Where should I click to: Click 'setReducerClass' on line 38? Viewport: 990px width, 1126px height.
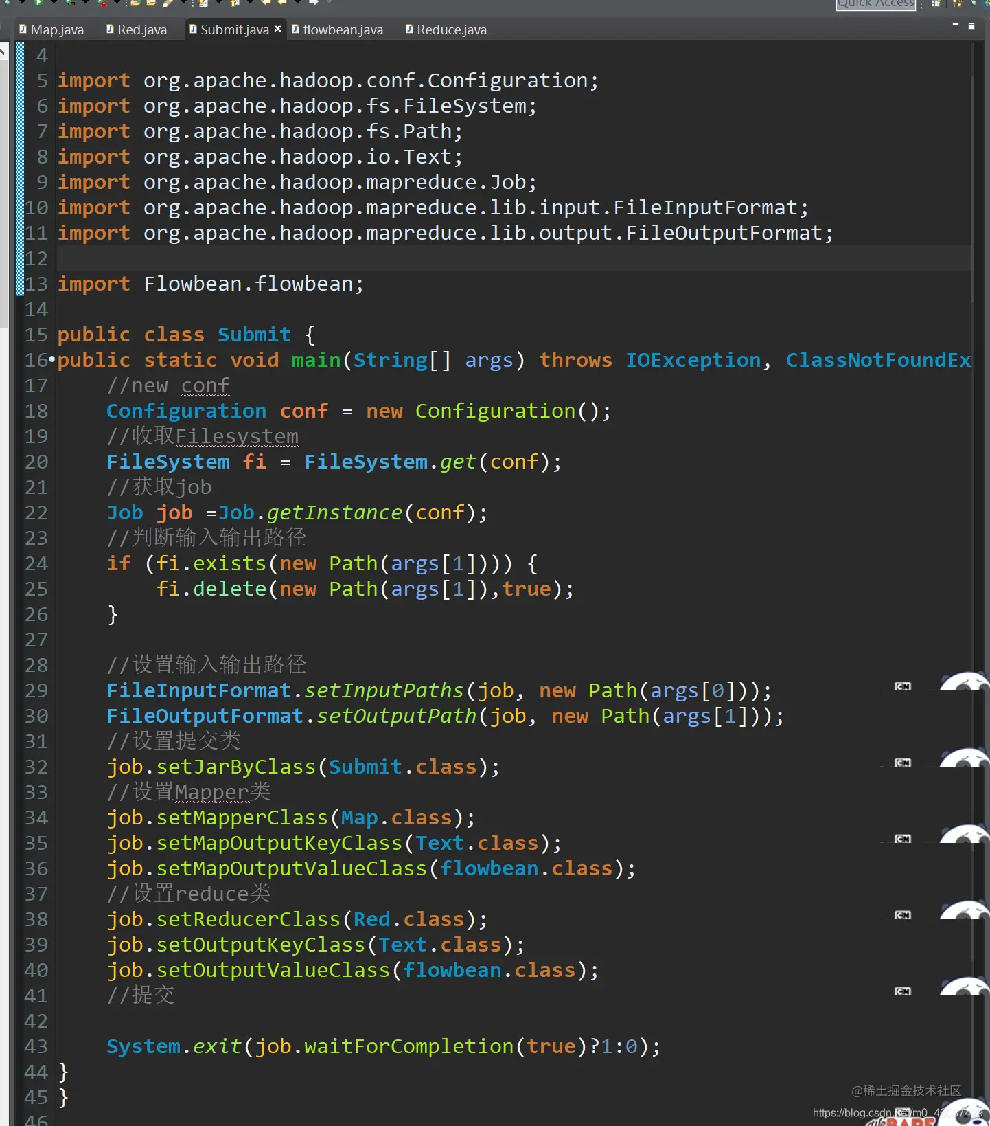click(x=248, y=919)
